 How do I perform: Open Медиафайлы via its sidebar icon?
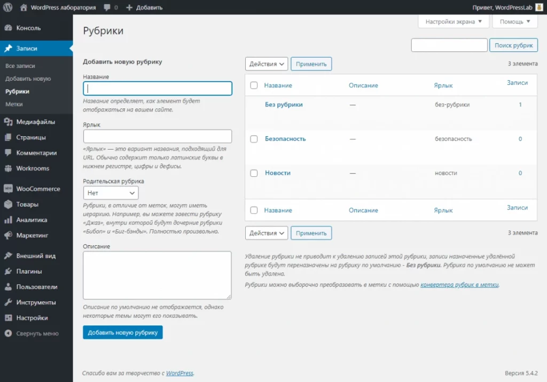[8, 122]
